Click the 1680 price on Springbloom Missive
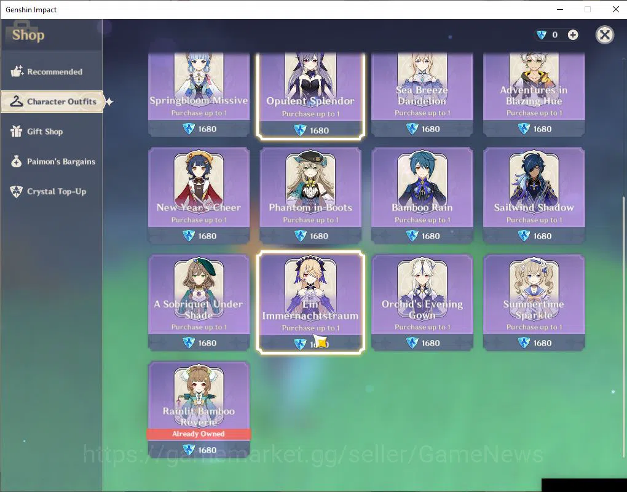627x492 pixels. [207, 129]
